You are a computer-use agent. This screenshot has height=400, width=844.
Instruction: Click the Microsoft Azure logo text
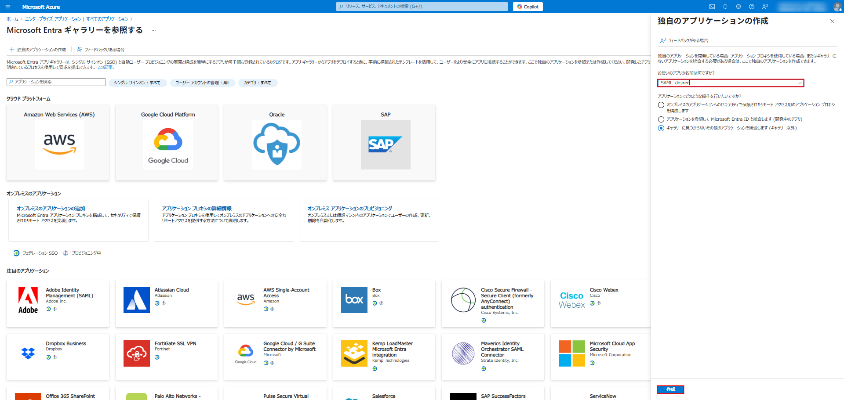click(41, 7)
